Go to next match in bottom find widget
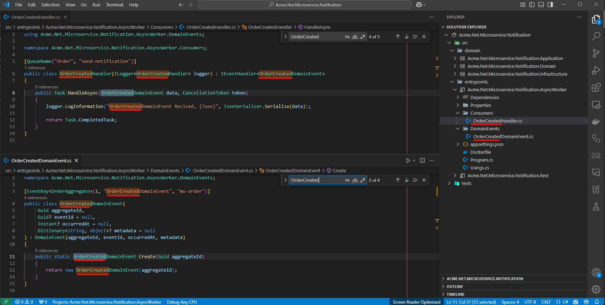This screenshot has width=605, height=305. coord(407,180)
